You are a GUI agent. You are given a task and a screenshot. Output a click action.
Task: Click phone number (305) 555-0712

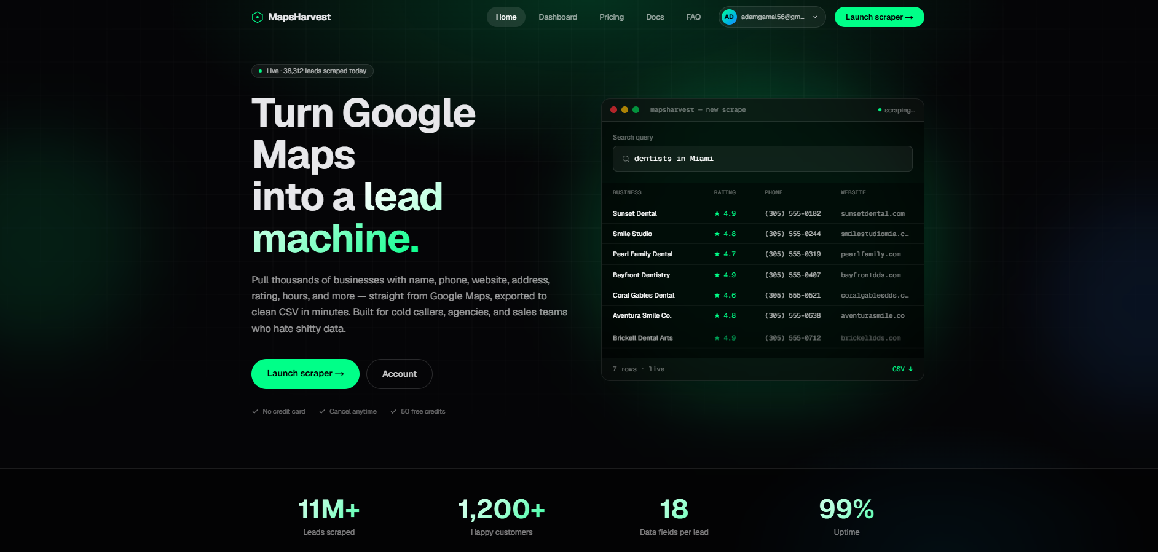793,338
